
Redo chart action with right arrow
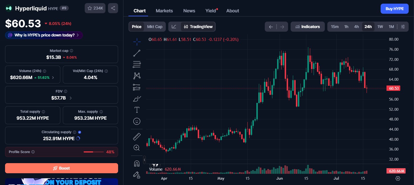(x=282, y=27)
